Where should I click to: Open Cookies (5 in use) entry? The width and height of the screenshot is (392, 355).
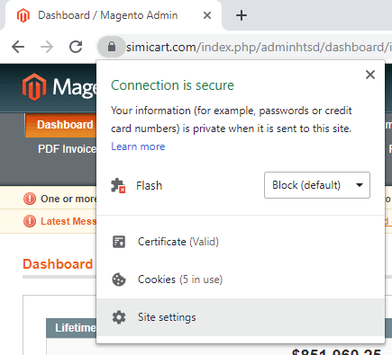(x=241, y=280)
